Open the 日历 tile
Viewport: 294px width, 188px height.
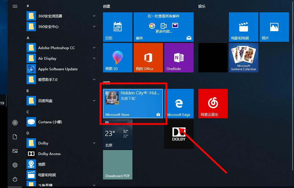pos(117,27)
